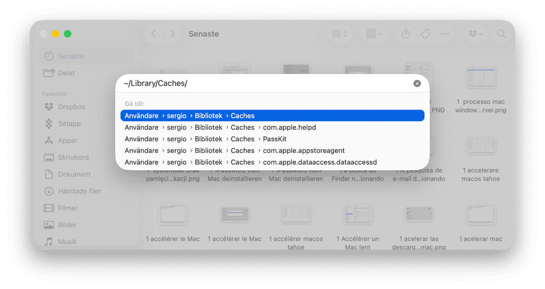Clear the Go to folder path field

tap(417, 84)
